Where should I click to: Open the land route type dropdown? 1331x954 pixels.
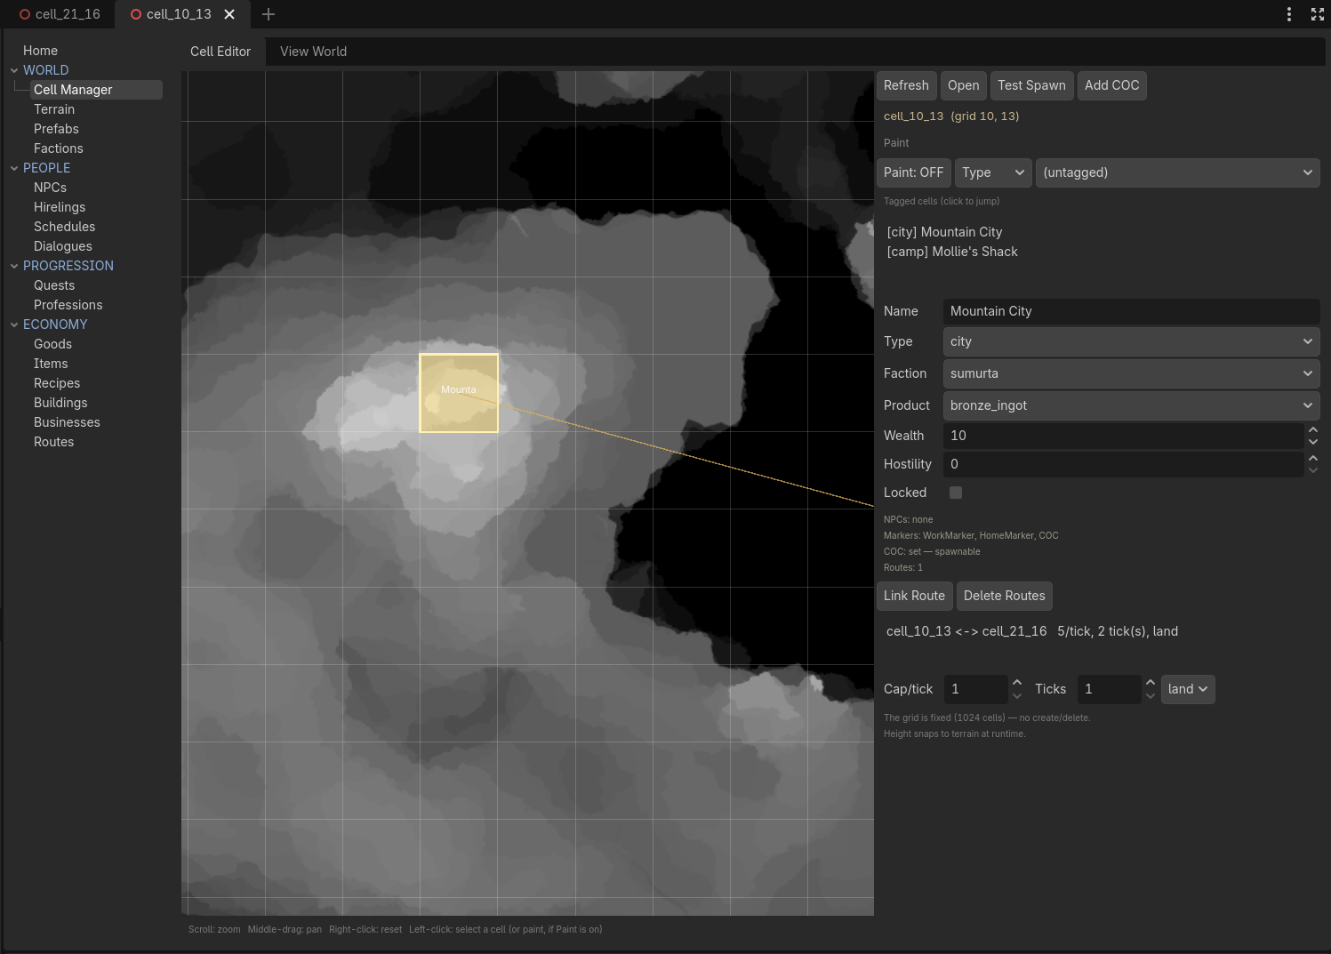tap(1188, 689)
